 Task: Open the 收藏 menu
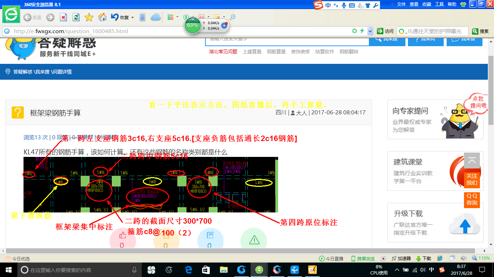[427, 4]
